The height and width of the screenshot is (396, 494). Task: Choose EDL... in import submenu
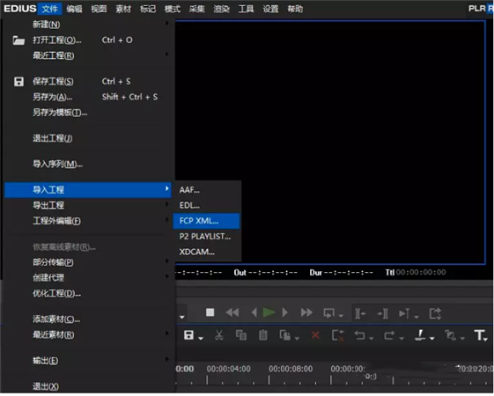[207, 206]
